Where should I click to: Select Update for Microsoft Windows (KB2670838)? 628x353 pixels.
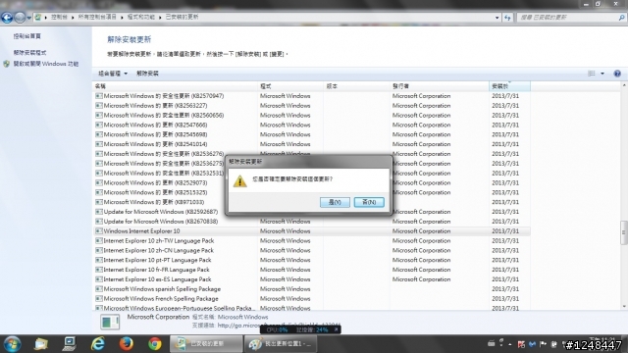coord(312,222)
